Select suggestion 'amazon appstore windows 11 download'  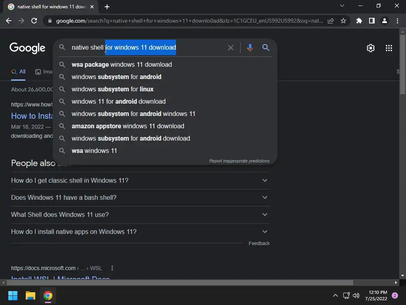pos(165,126)
